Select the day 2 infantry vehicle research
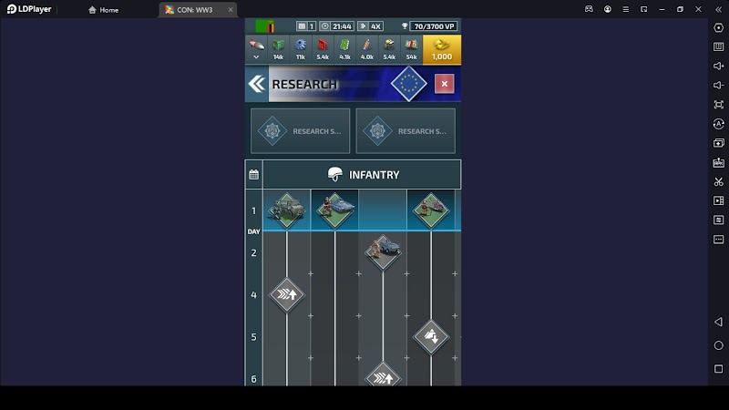 383,252
